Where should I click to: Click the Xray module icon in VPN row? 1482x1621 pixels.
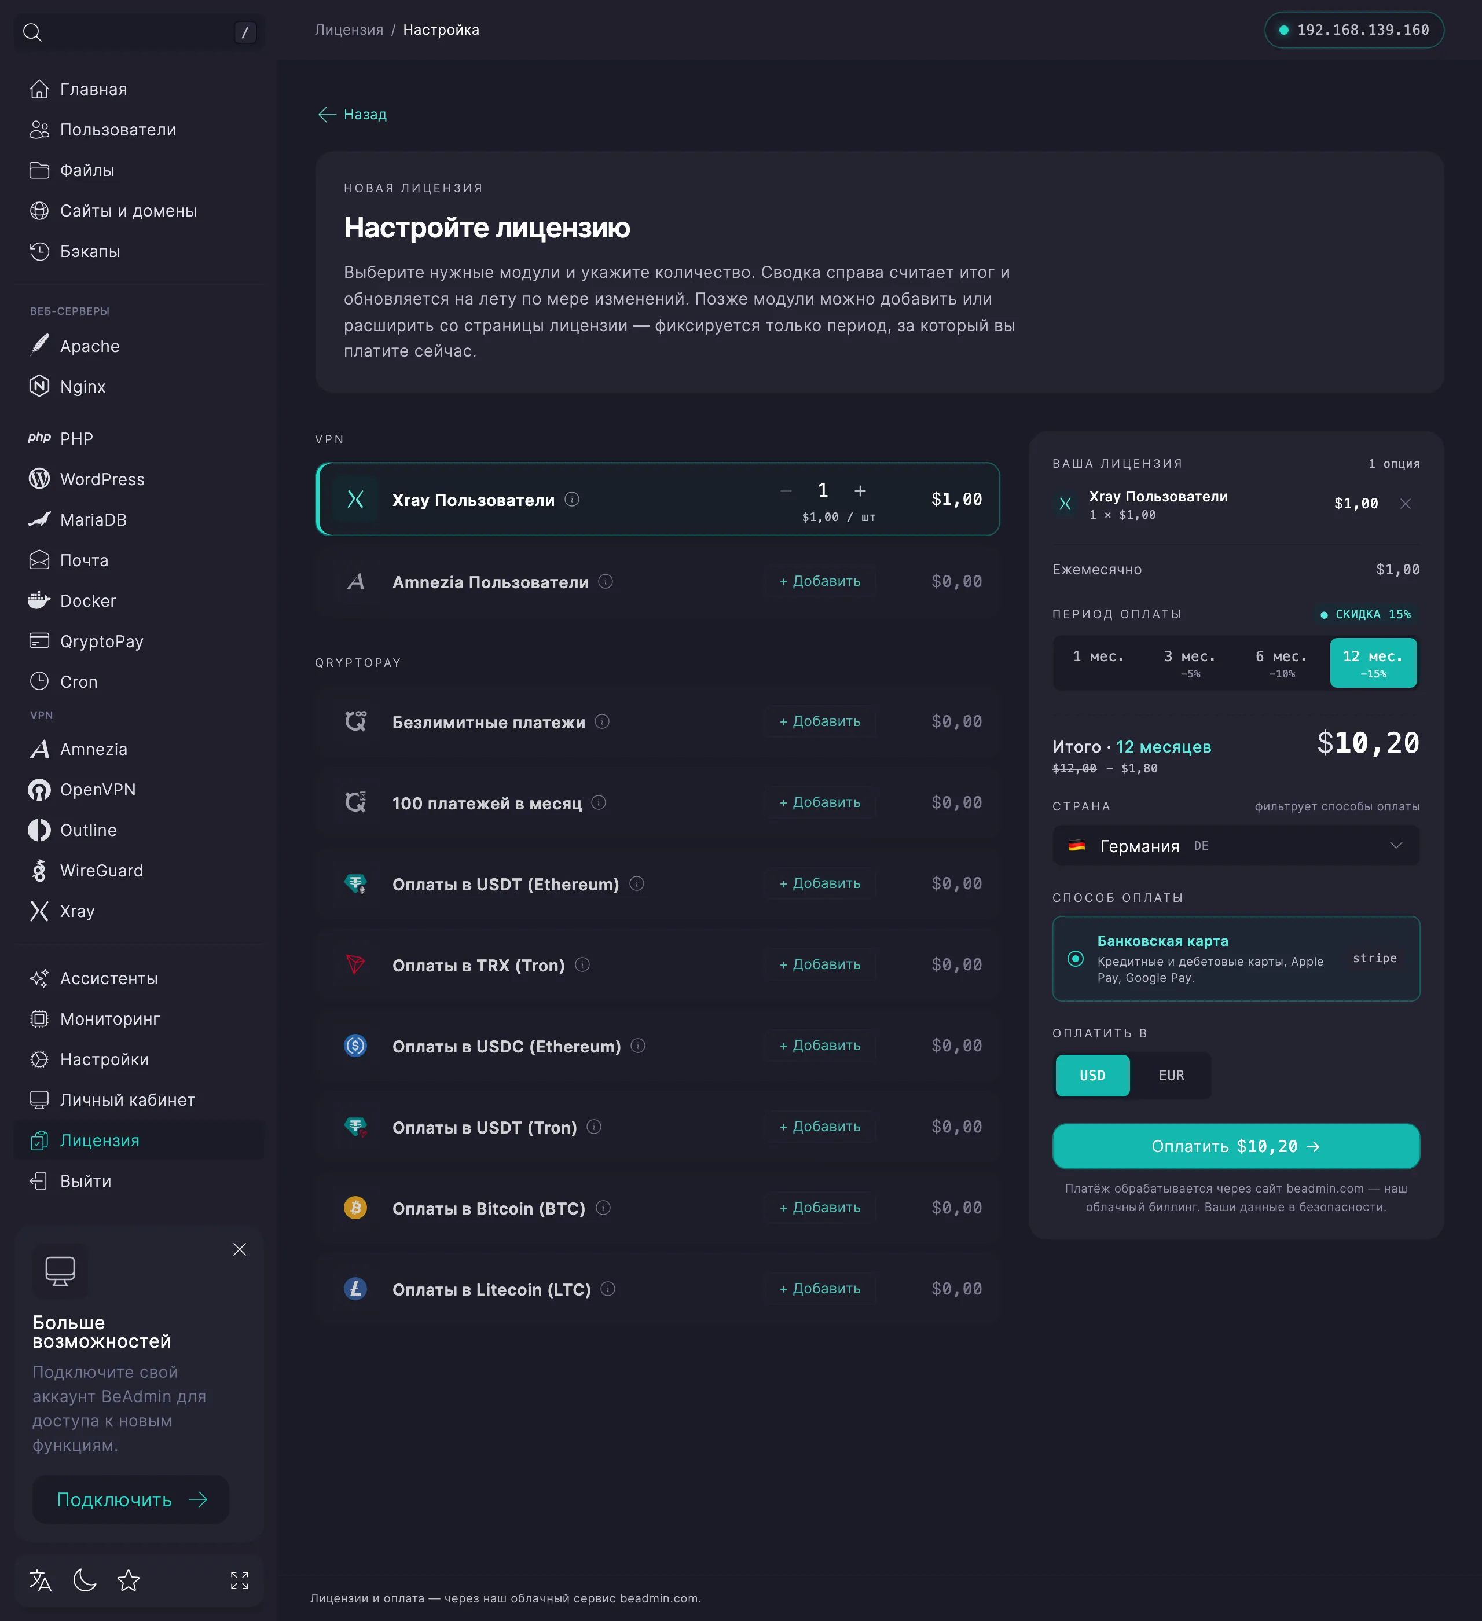coord(355,499)
